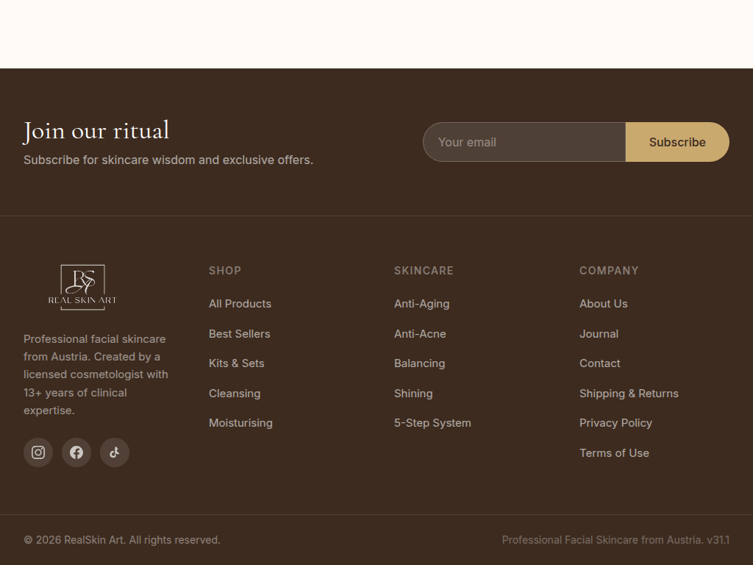Open the Shipping & Returns page
Viewport: 753px width, 565px height.
click(x=629, y=393)
